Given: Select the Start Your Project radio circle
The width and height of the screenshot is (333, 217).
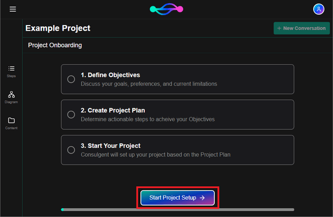Looking at the screenshot, I should tap(71, 150).
